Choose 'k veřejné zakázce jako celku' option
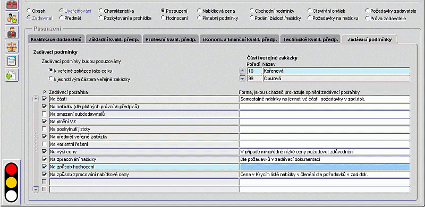This screenshot has width=425, height=207. click(50, 70)
